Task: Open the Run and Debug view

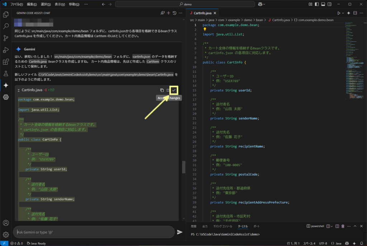Action: pos(6,50)
